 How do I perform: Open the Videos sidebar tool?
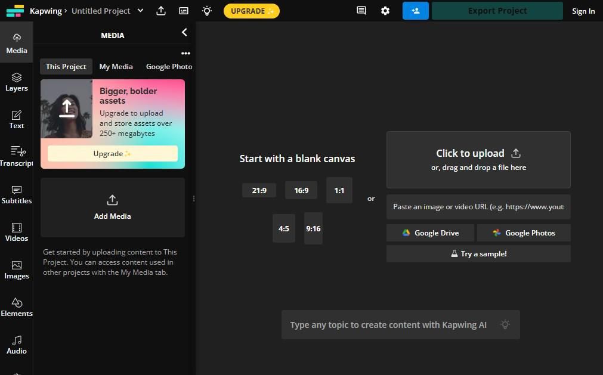[x=17, y=233]
